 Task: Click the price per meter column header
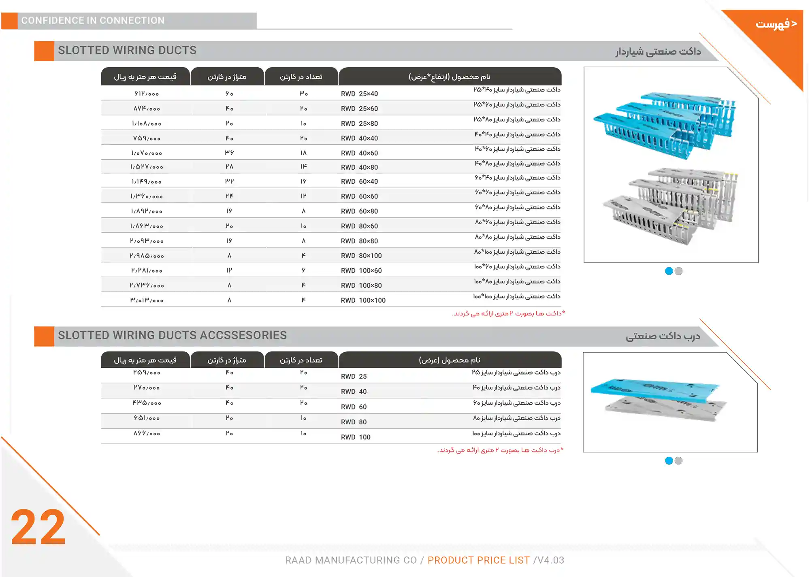[x=145, y=77]
